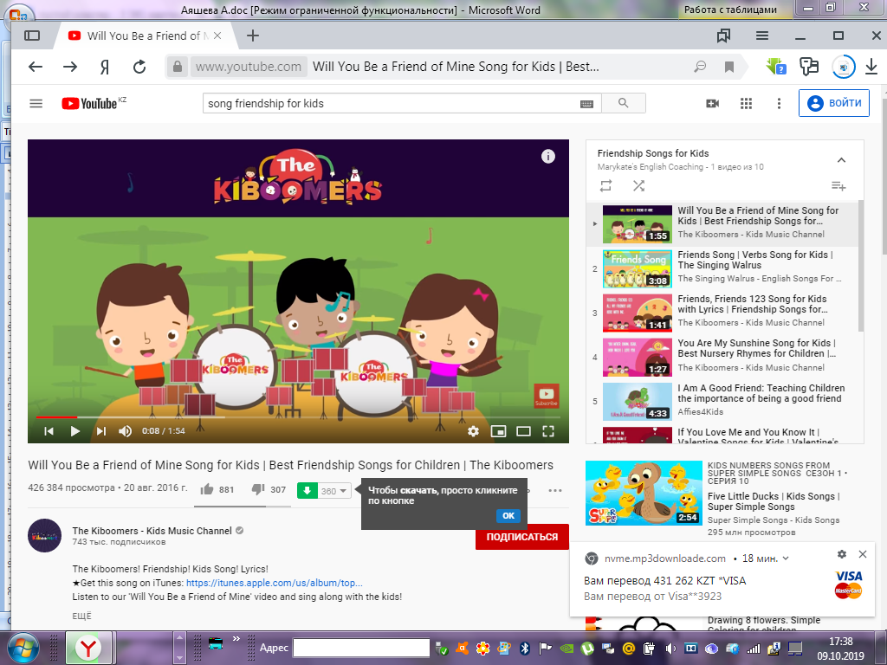Click the browser address bar URL
The image size is (887, 665).
tap(249, 67)
